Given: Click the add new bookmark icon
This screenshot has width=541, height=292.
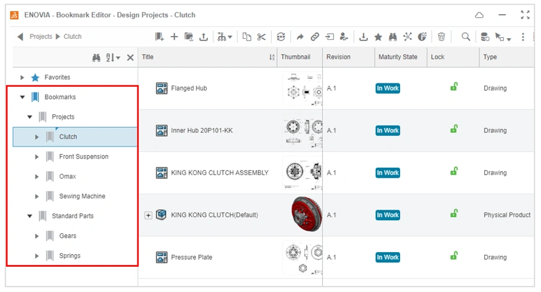Looking at the screenshot, I should (x=159, y=37).
